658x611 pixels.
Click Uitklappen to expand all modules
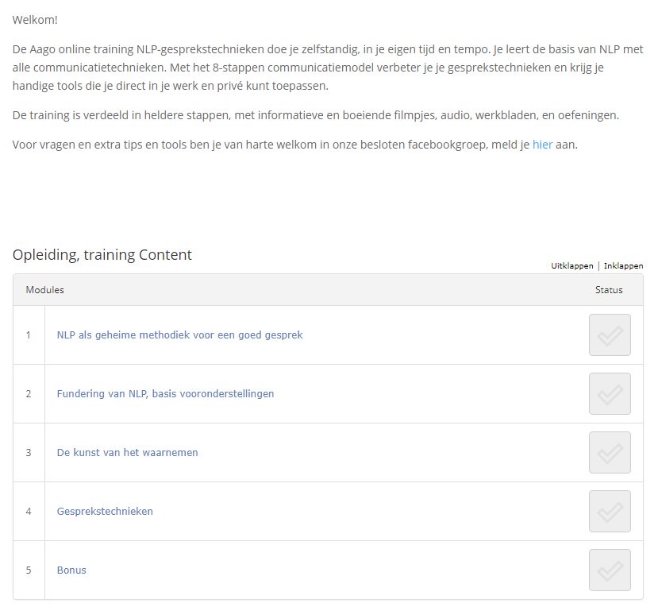coord(572,266)
